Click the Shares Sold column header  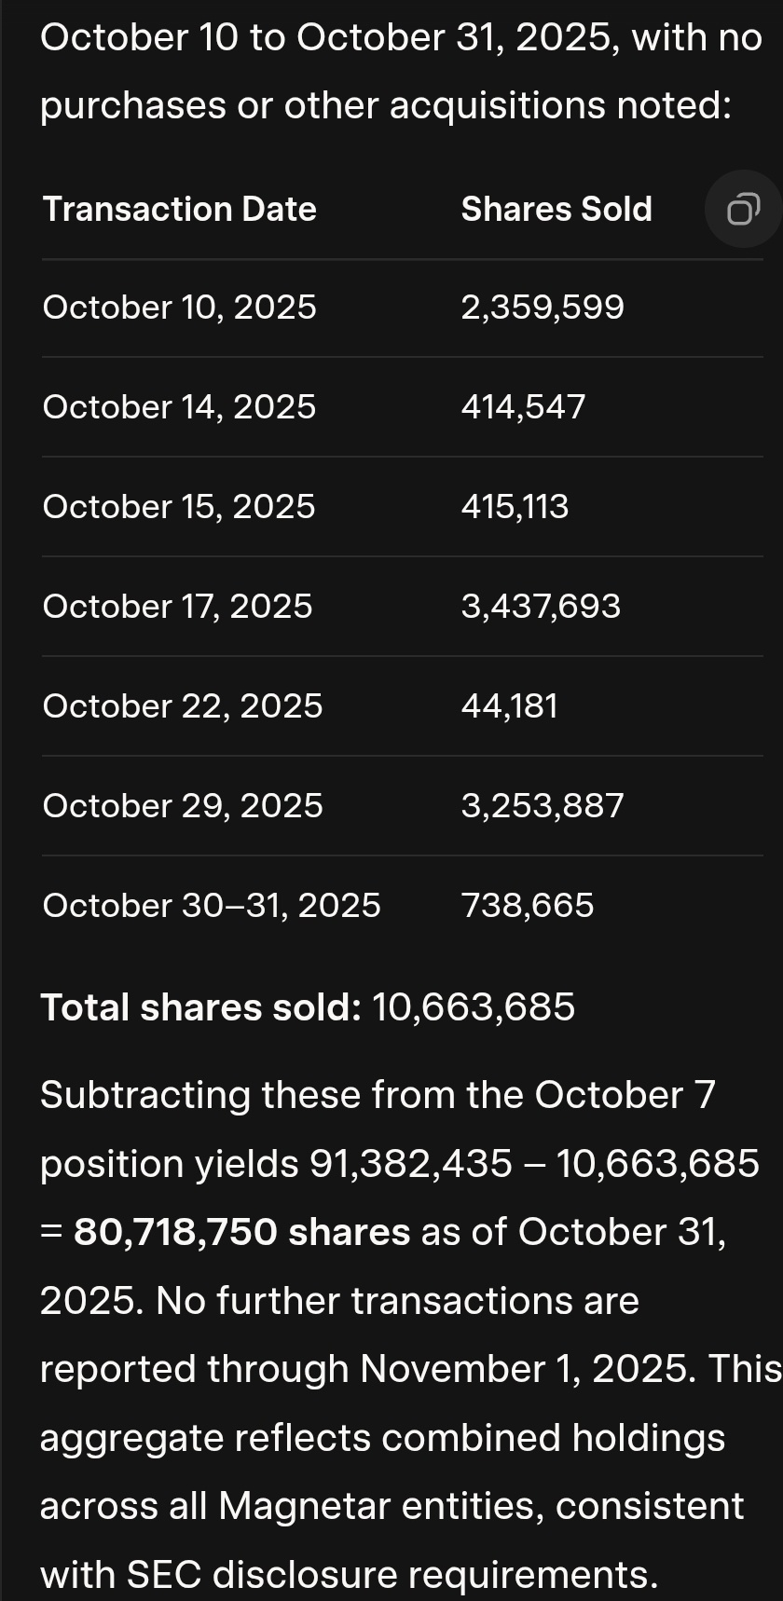(556, 210)
